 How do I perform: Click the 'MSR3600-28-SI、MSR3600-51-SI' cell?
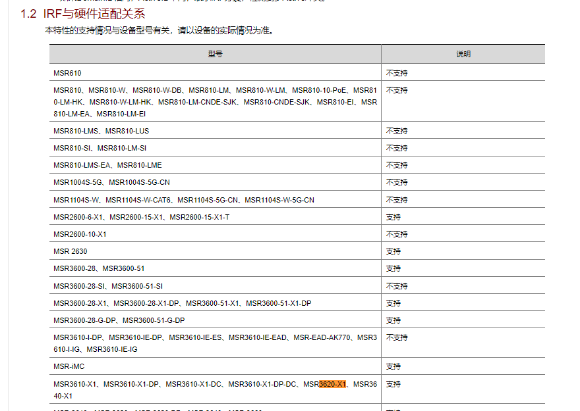[x=216, y=286]
